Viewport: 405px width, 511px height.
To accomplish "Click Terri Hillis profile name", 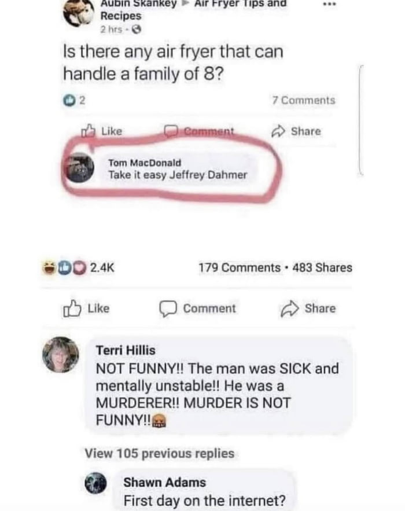I will [126, 351].
